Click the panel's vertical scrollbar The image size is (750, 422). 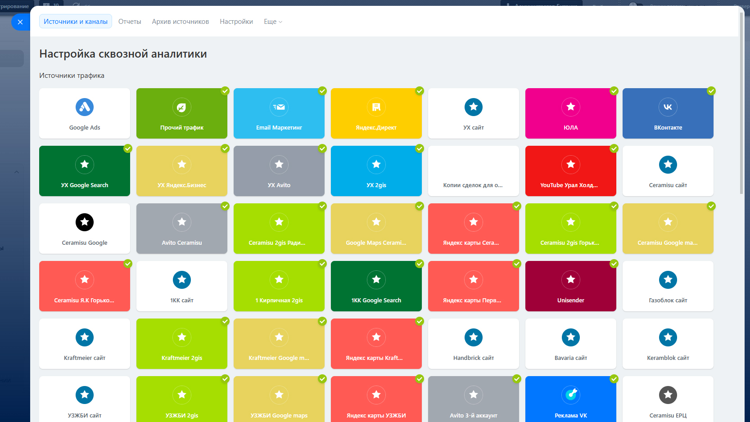[x=741, y=103]
